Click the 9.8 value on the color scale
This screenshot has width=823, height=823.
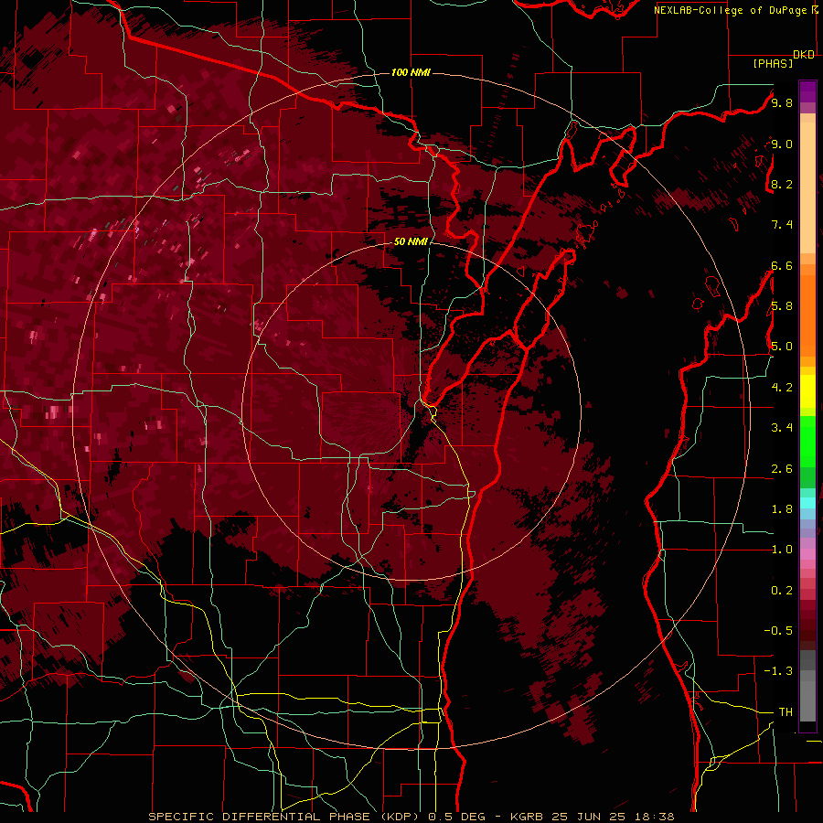point(782,102)
